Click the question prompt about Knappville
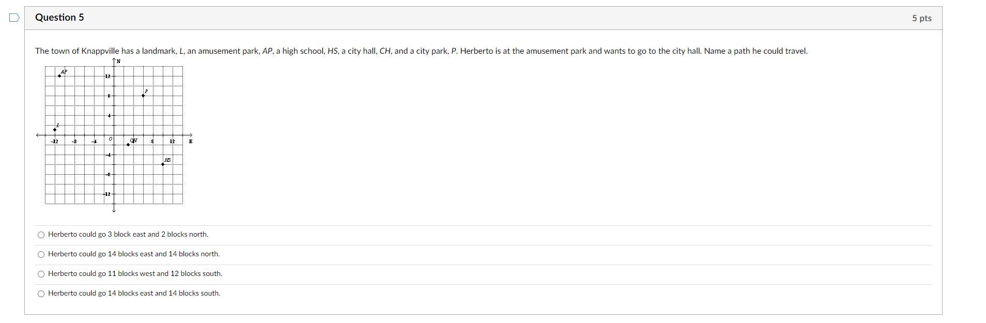986x323 pixels. point(421,51)
